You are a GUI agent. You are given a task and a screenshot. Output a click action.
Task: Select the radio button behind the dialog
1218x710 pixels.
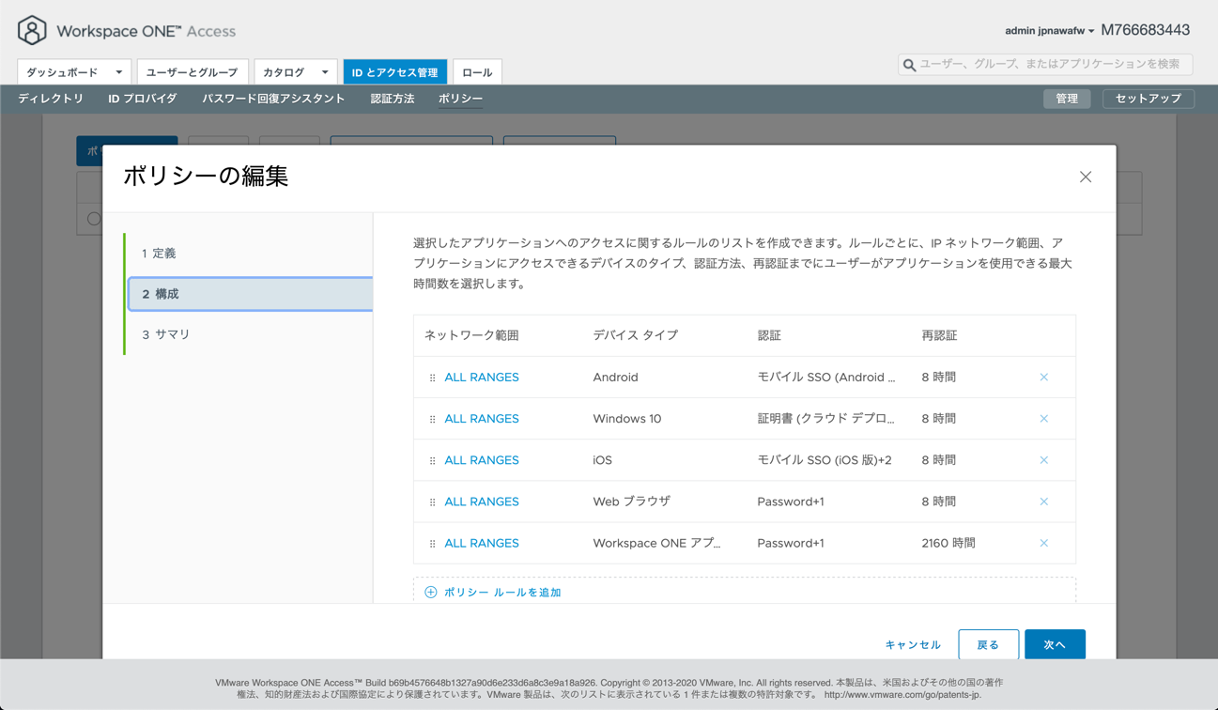[93, 219]
